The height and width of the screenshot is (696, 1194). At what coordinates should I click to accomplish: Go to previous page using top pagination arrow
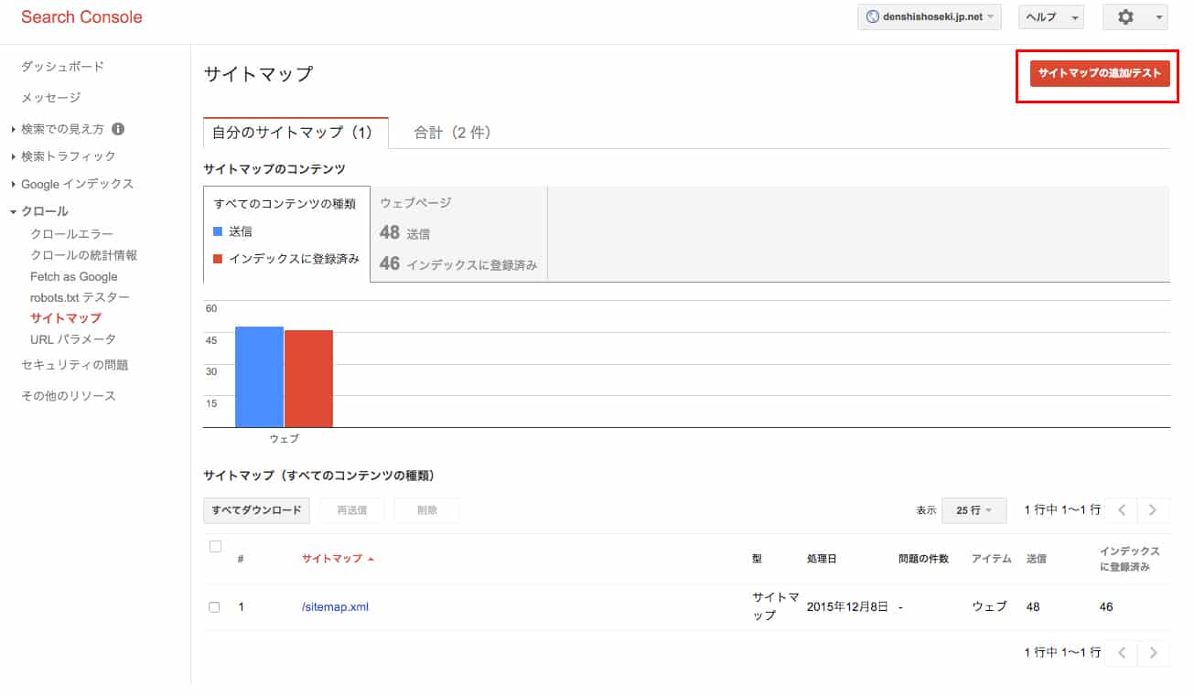point(1122,510)
